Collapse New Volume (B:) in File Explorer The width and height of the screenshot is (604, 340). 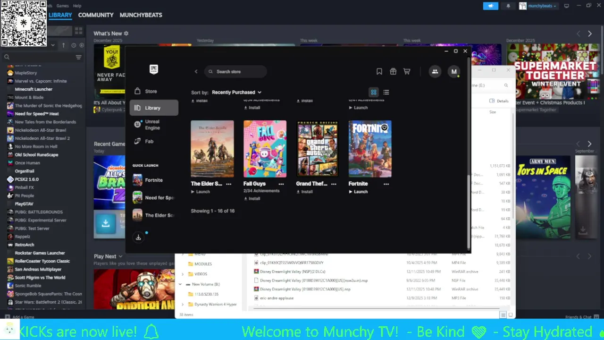tap(180, 284)
